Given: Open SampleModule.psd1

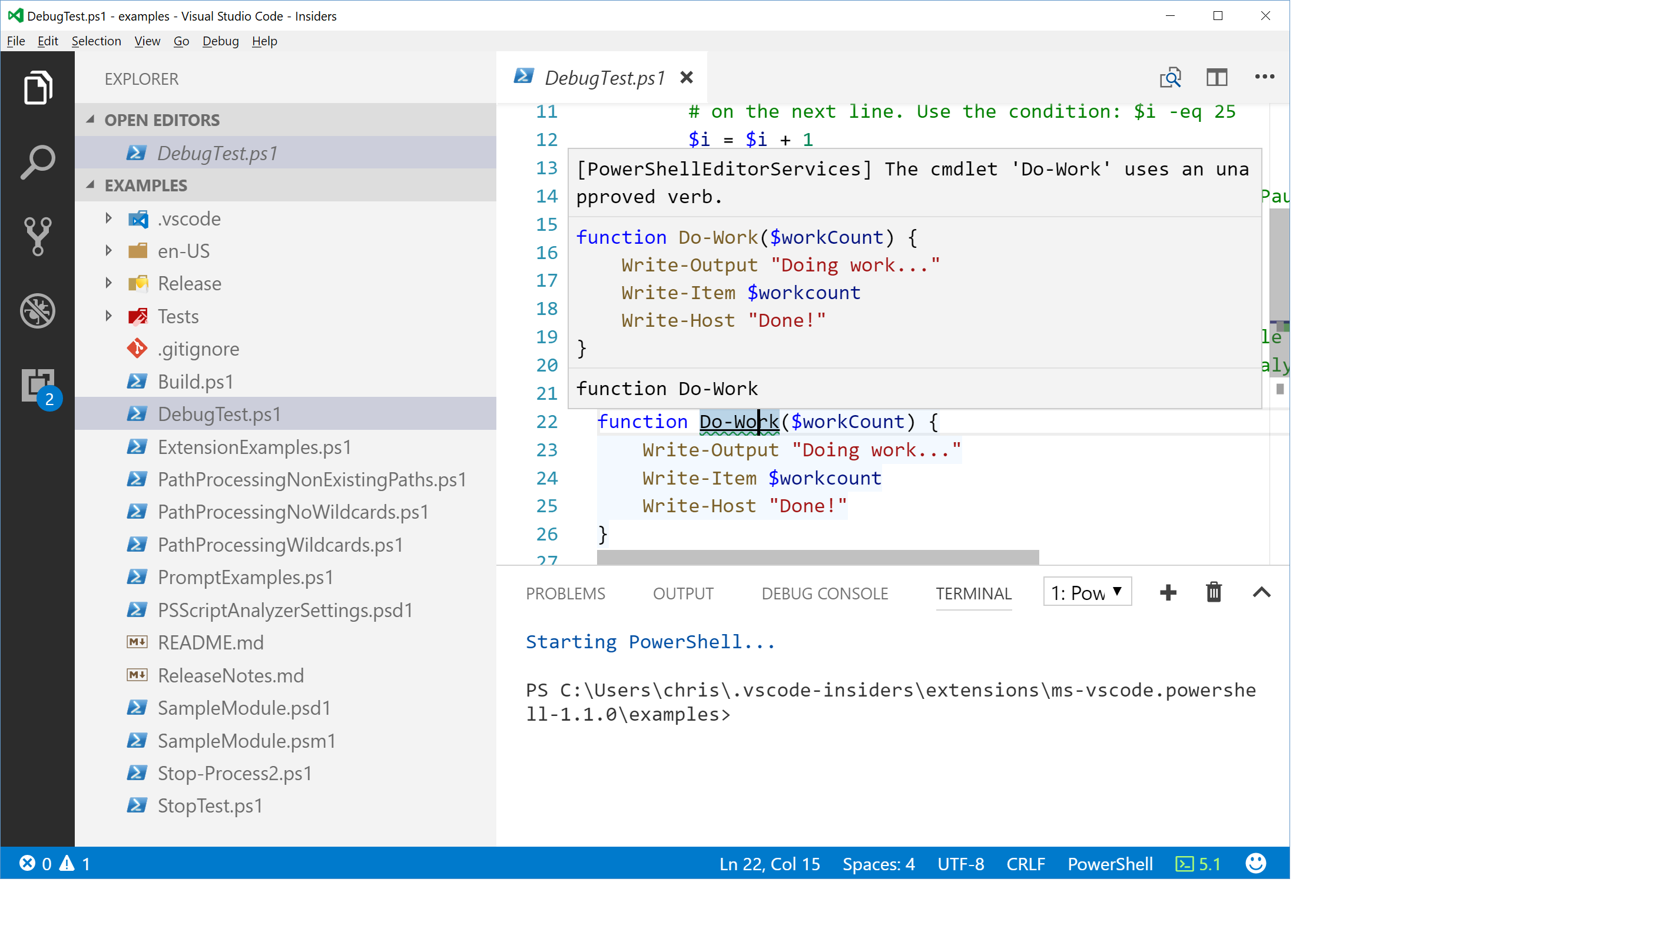Looking at the screenshot, I should [286, 708].
